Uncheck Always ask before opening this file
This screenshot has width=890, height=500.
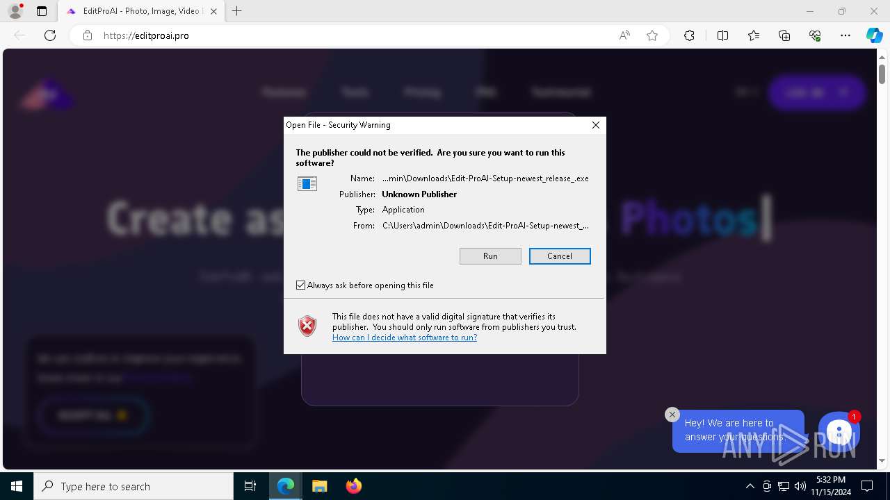coord(300,285)
